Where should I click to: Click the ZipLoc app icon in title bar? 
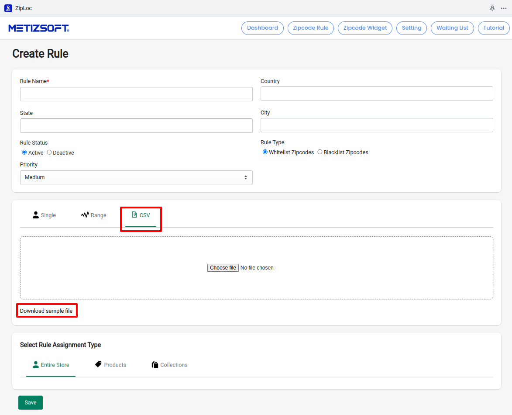pyautogui.click(x=8, y=8)
